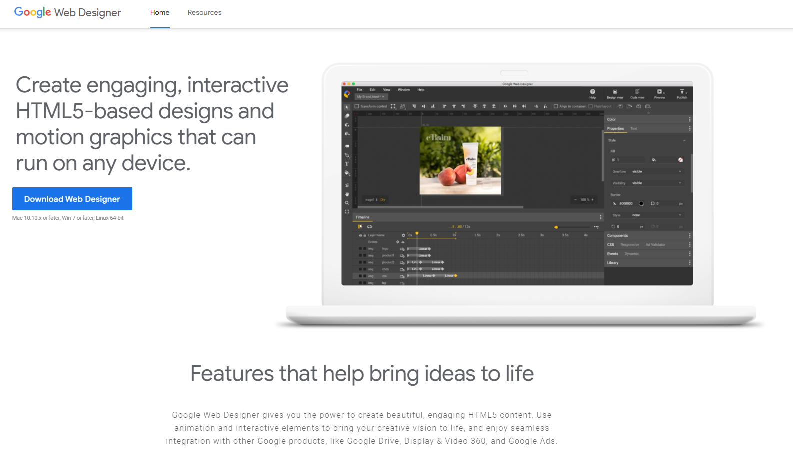Select the Text tool (T icon)
The image size is (793, 457).
[x=347, y=164]
